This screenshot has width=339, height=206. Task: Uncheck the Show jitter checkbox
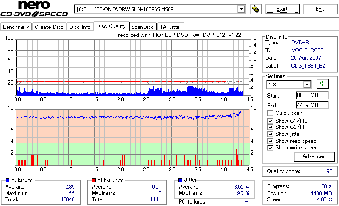(270, 134)
